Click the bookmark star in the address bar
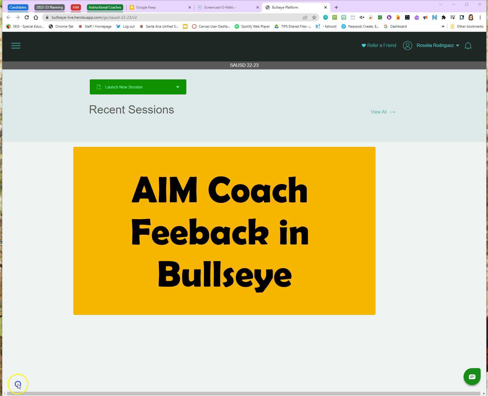 (314, 17)
